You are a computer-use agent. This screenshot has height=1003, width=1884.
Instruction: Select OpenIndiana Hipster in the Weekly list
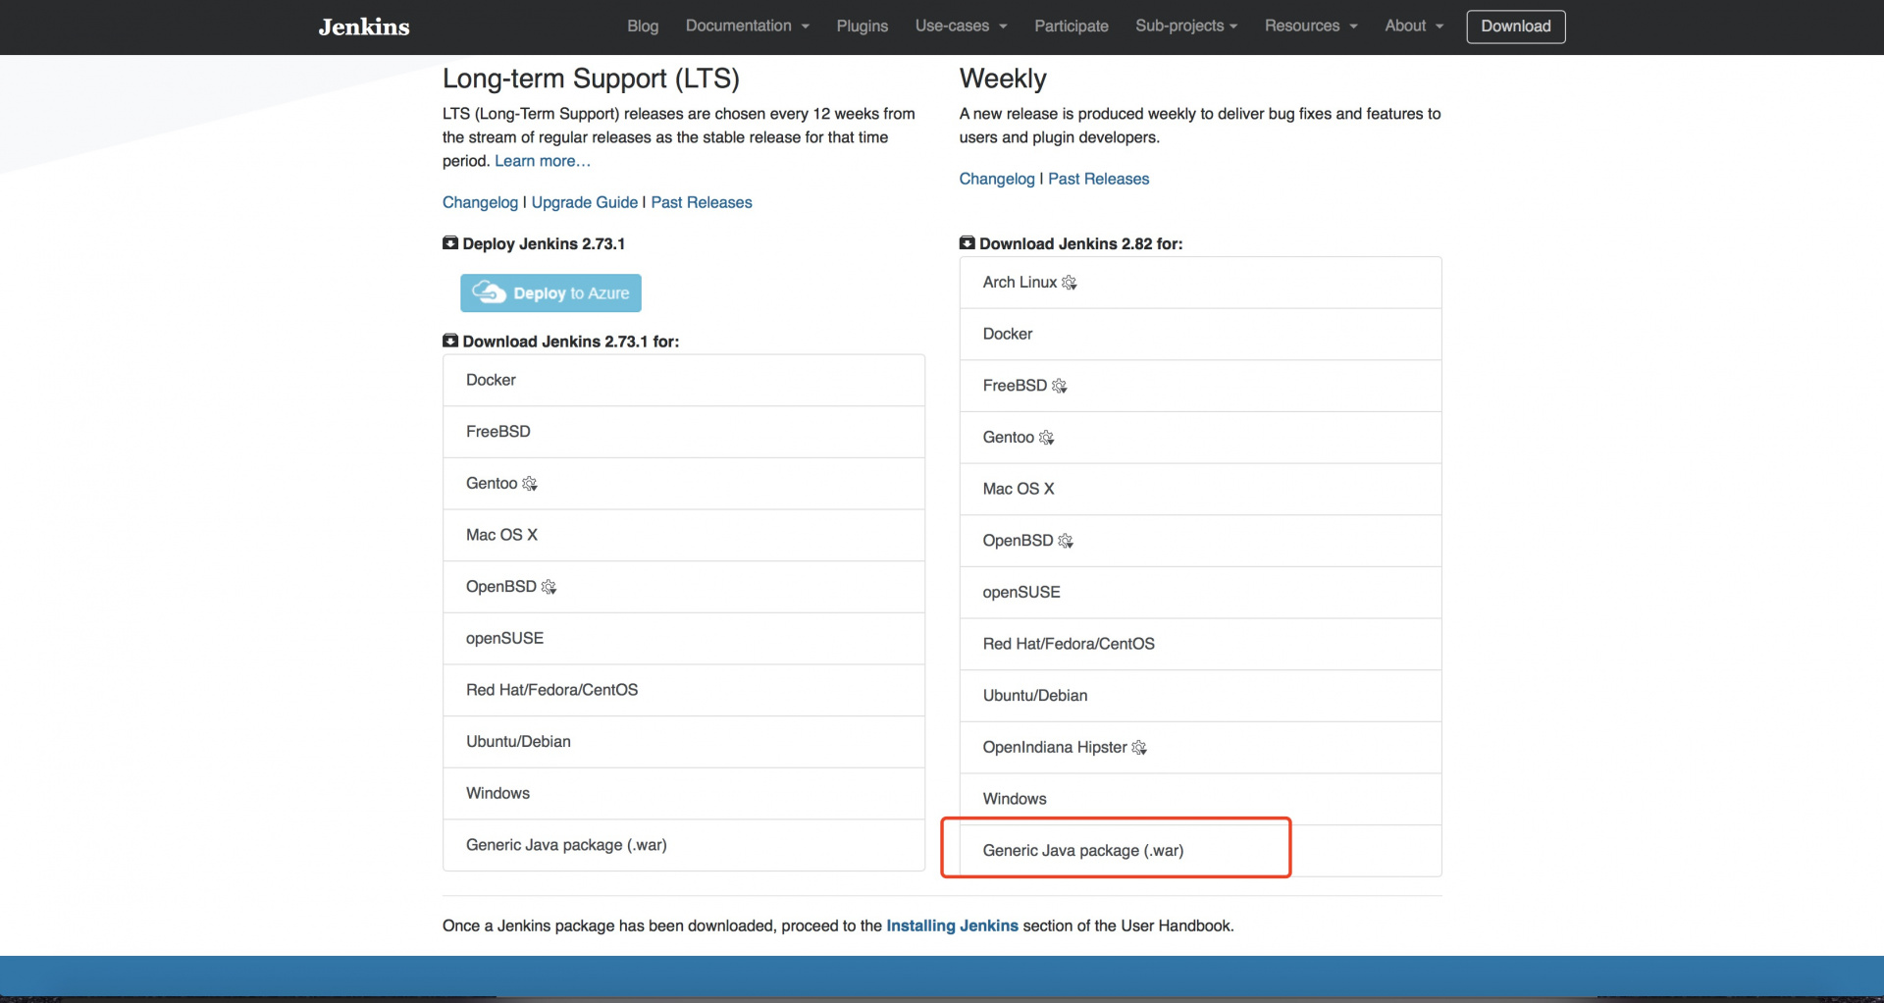point(1200,748)
